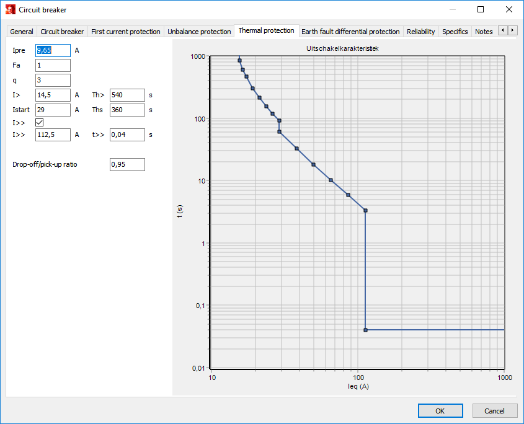The width and height of the screenshot is (524, 424).
Task: Click the Ths field with 360
Action: coord(127,110)
